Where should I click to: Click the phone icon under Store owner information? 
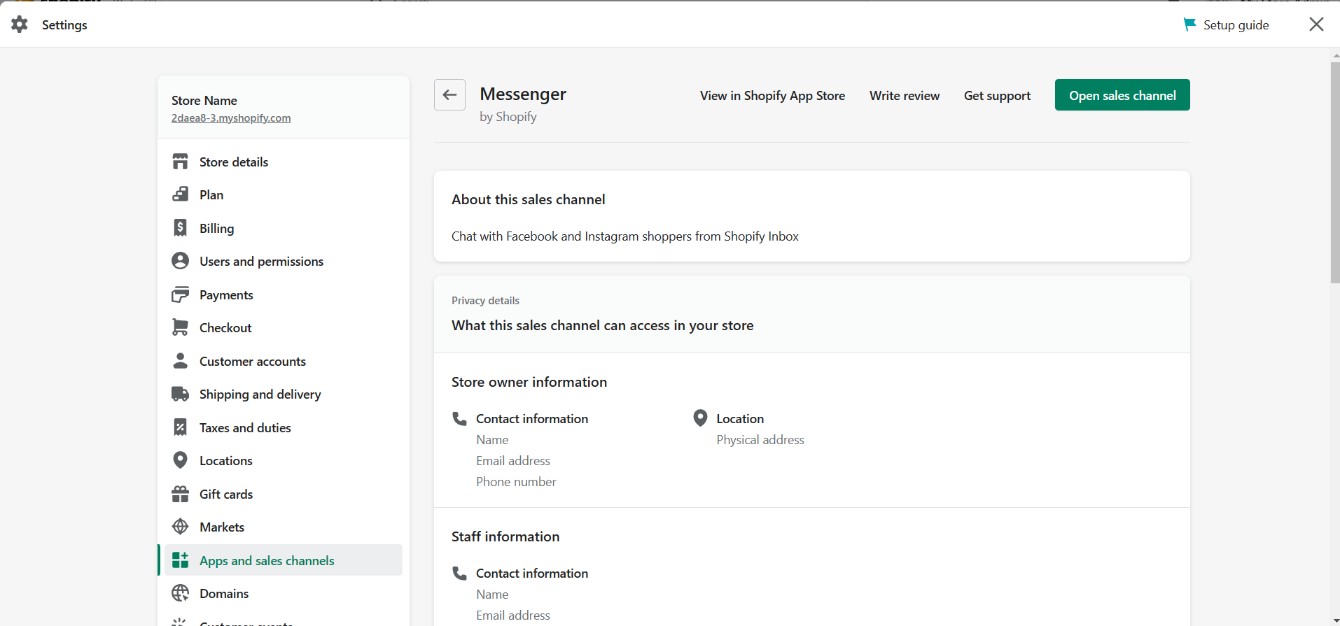[459, 418]
